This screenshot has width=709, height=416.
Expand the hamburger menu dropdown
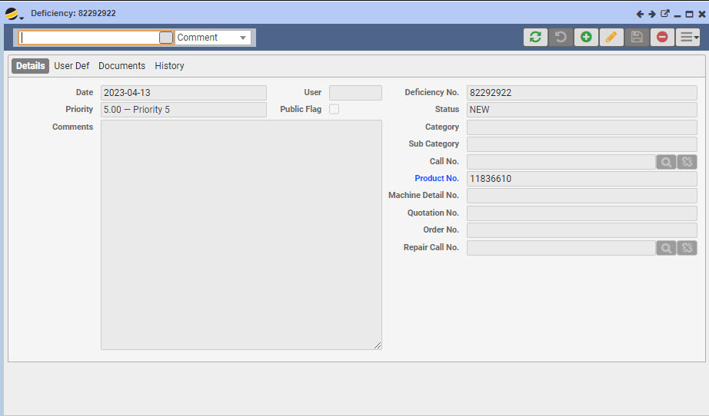688,37
